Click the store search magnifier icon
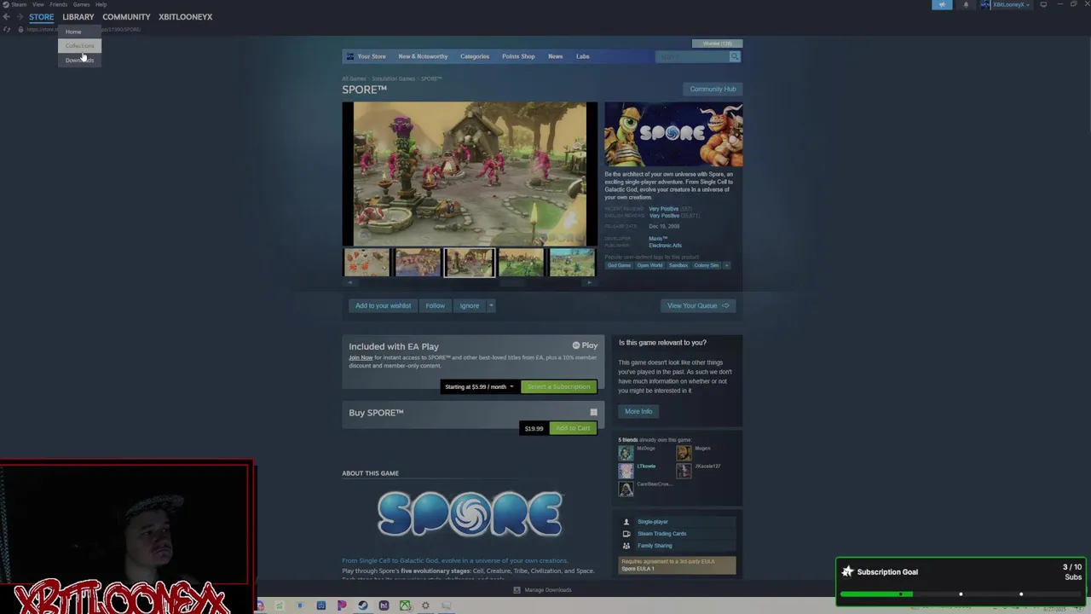This screenshot has width=1091, height=614. [734, 56]
